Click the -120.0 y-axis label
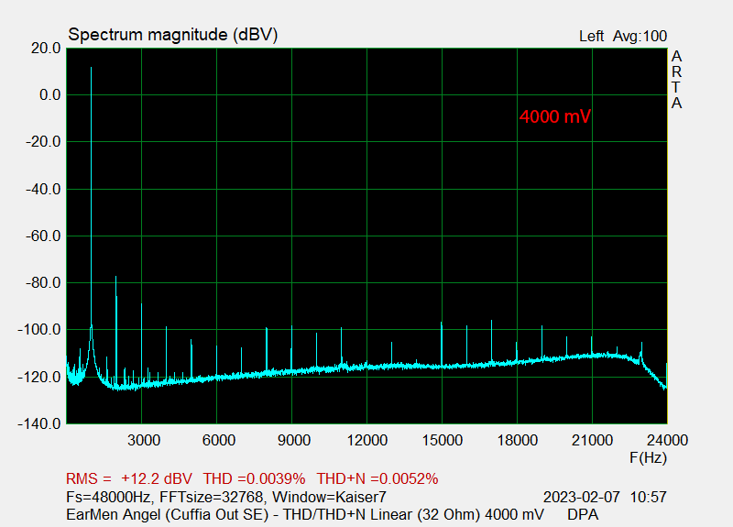This screenshot has height=527, width=733. point(39,377)
